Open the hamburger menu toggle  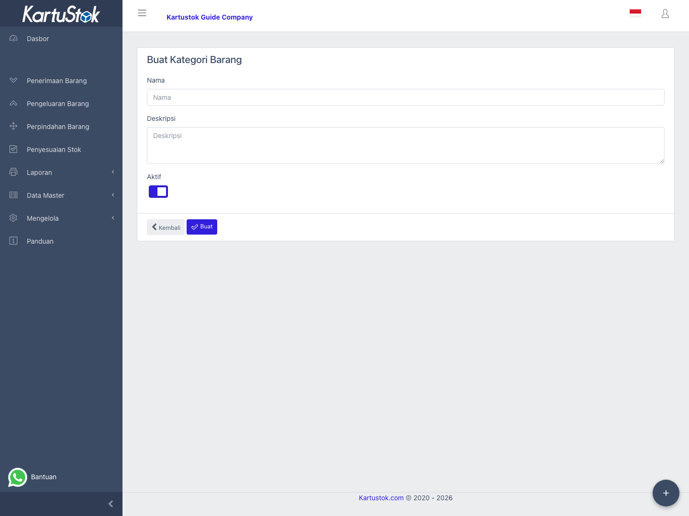[x=142, y=13]
